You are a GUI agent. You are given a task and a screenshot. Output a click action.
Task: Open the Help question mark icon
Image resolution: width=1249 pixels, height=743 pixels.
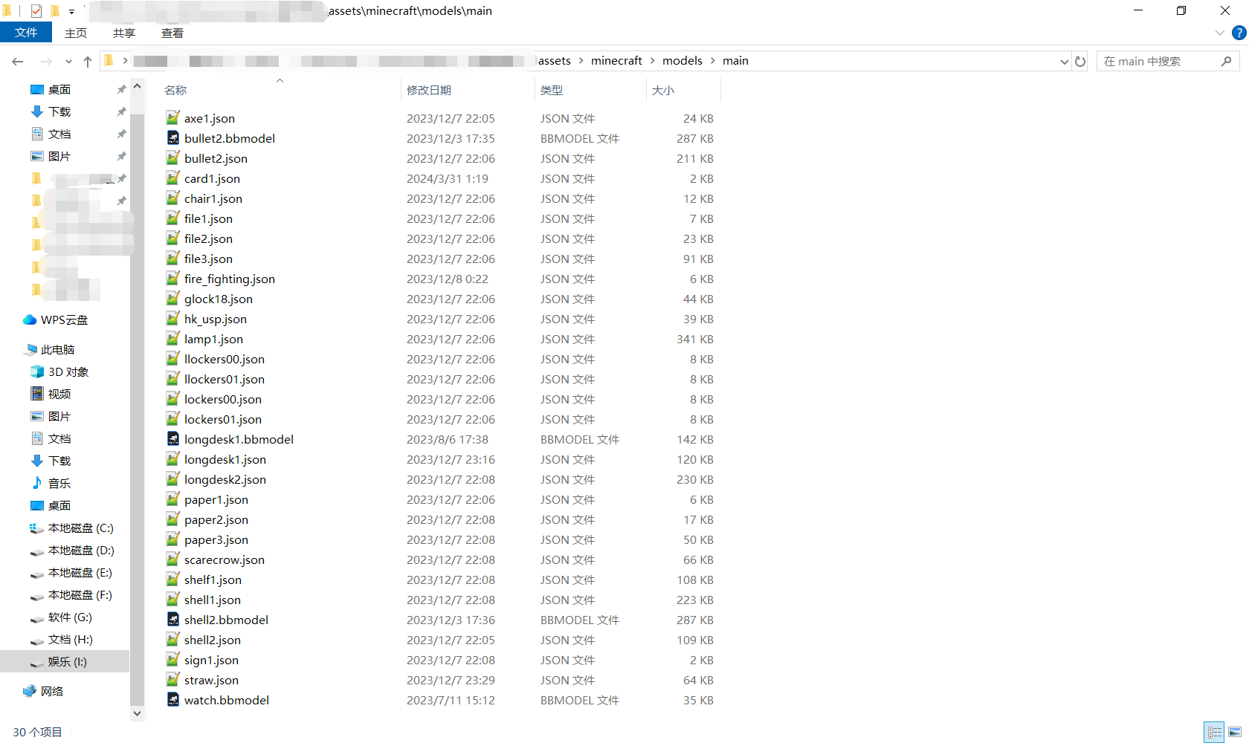pyautogui.click(x=1239, y=33)
